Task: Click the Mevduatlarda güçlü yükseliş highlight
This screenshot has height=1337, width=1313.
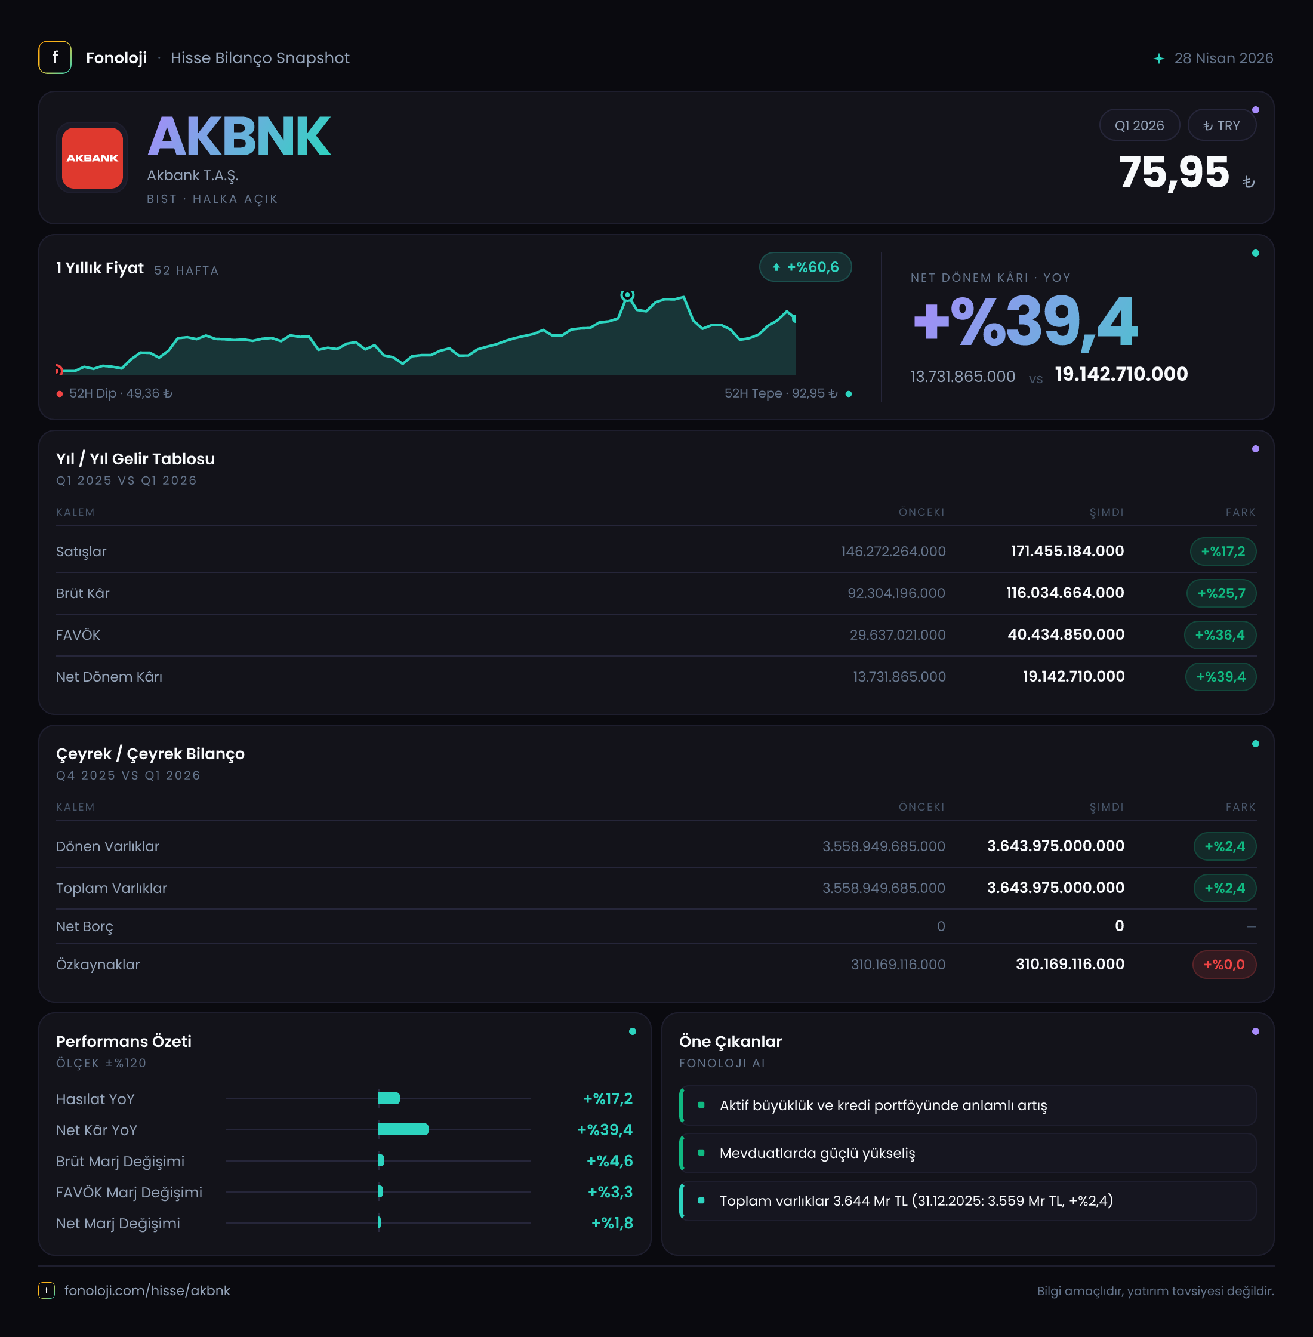Action: tap(967, 1153)
